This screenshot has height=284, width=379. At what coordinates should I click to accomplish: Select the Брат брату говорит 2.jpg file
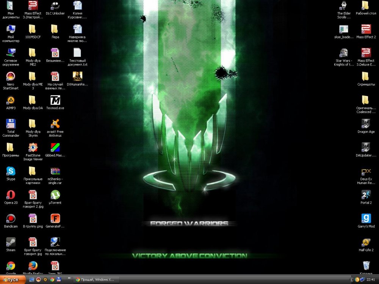click(33, 199)
